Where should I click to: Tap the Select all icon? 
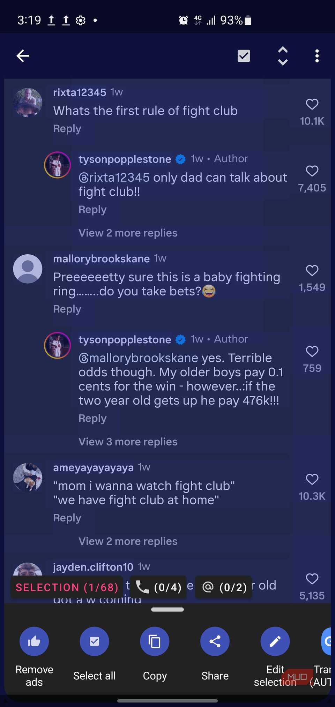[x=94, y=641]
